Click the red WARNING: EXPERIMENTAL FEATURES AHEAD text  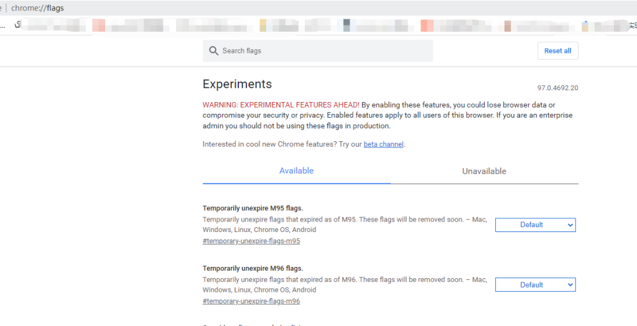(281, 105)
